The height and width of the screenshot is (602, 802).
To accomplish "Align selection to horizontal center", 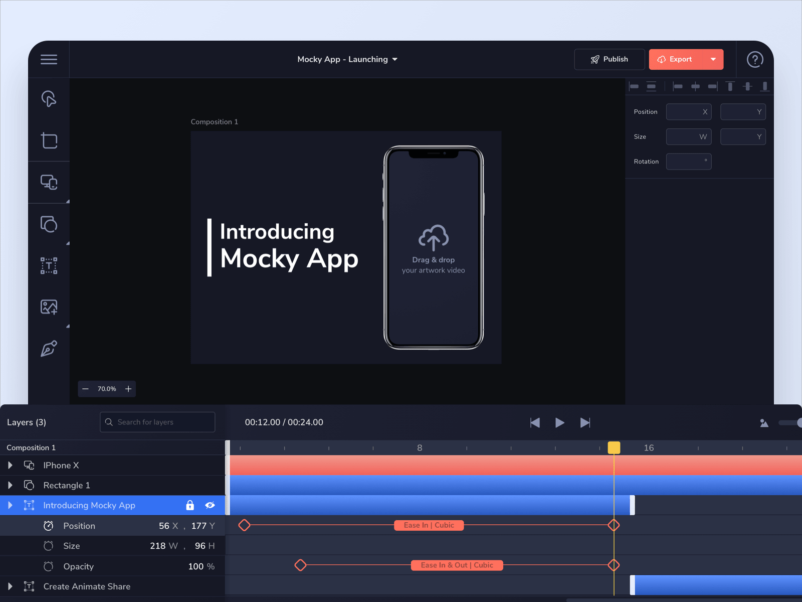I will pyautogui.click(x=695, y=86).
